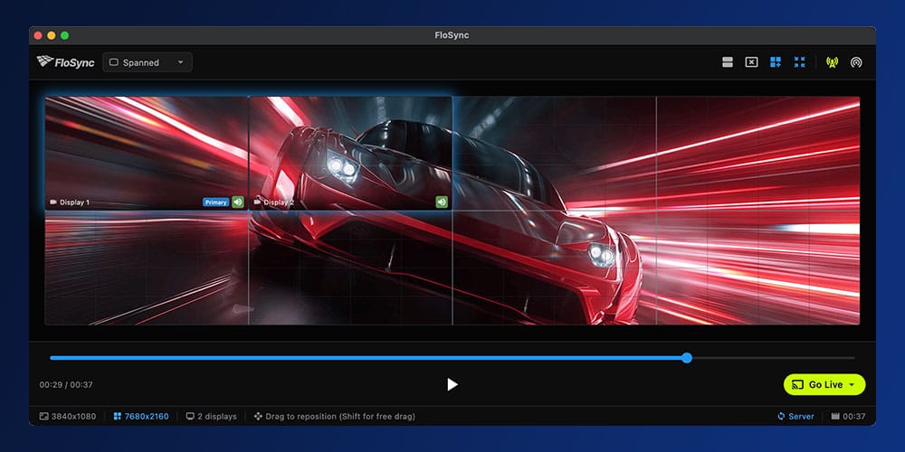The width and height of the screenshot is (905, 452).
Task: Toggle the green broadcast tower icon
Action: click(x=832, y=62)
